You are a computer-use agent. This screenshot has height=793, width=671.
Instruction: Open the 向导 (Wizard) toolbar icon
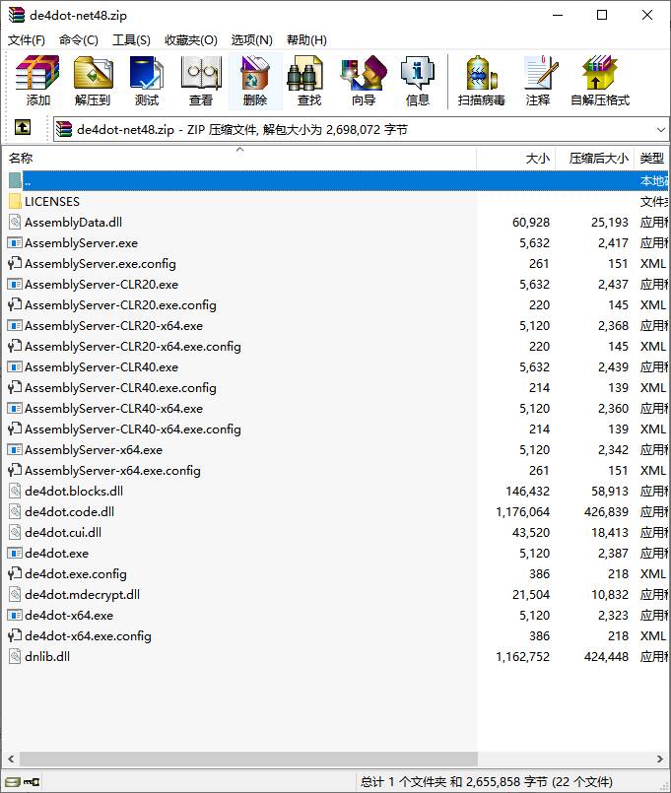[364, 73]
